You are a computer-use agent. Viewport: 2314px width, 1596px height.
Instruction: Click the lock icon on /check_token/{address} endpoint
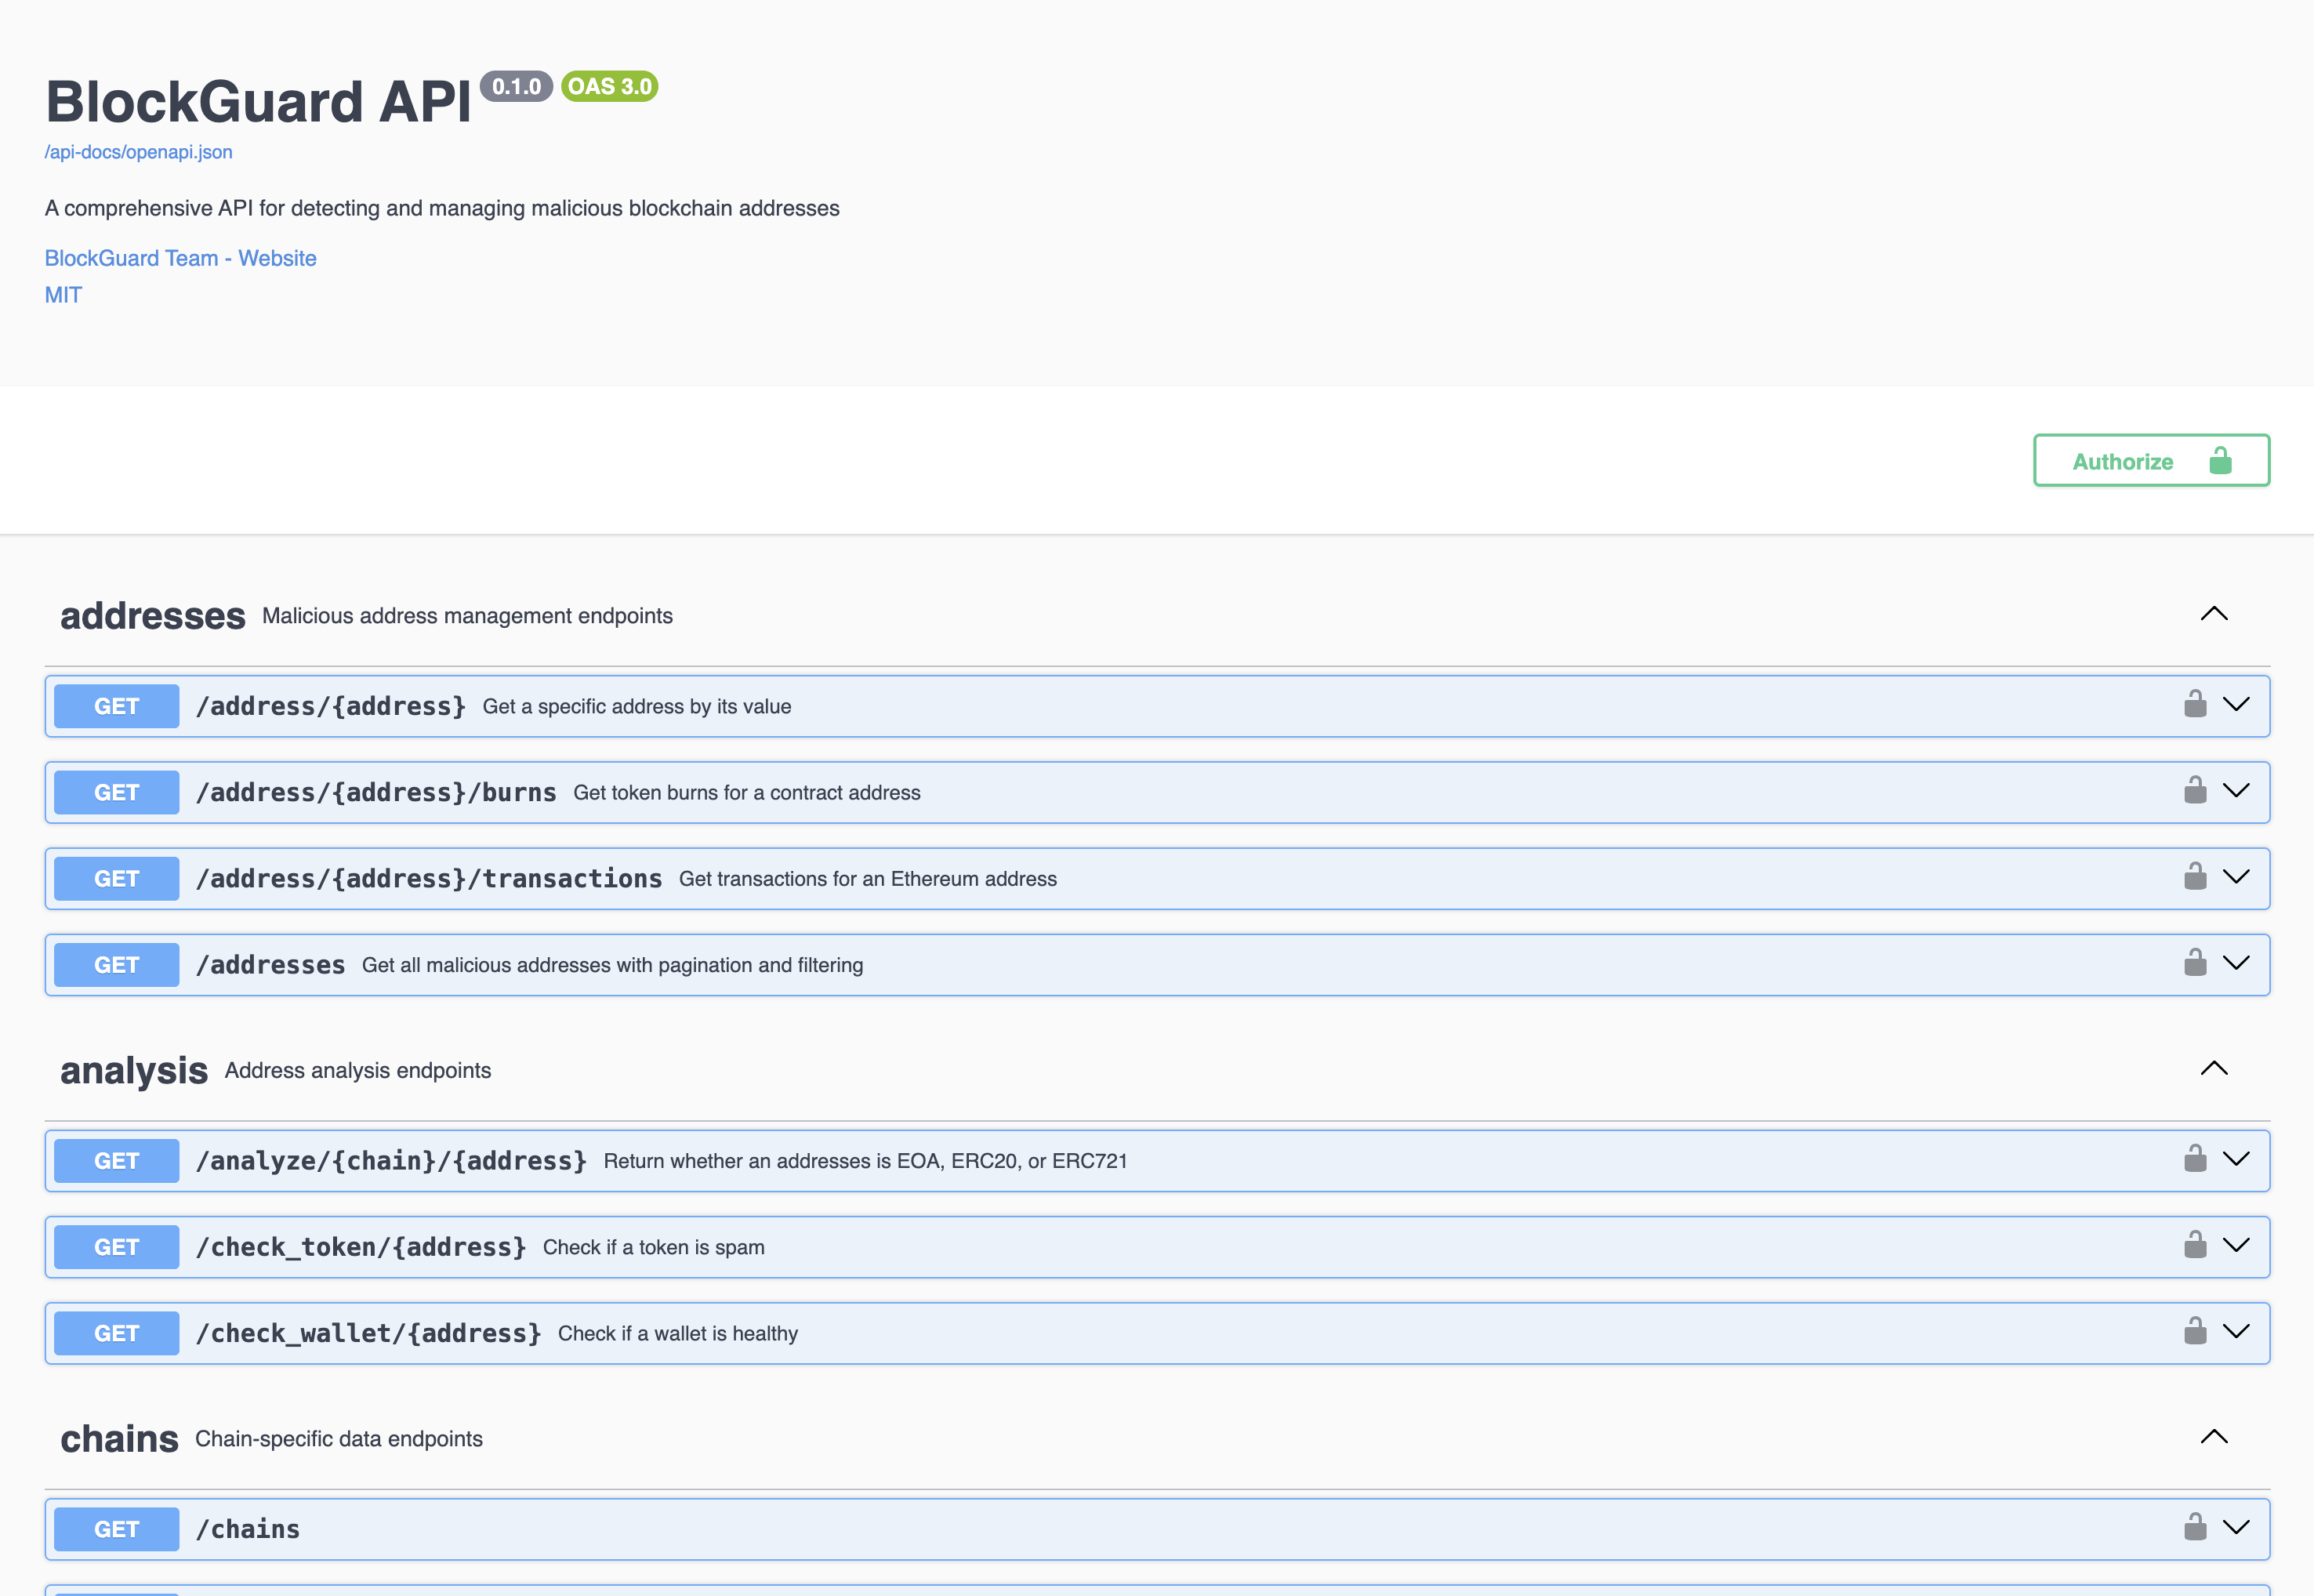[2196, 1246]
